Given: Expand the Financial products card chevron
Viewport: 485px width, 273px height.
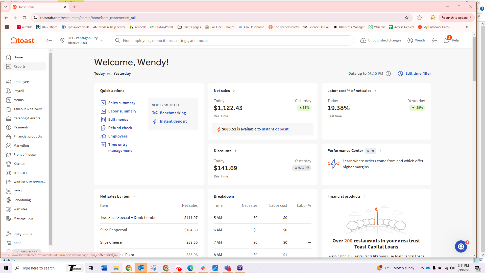Looking at the screenshot, I should pyautogui.click(x=365, y=196).
